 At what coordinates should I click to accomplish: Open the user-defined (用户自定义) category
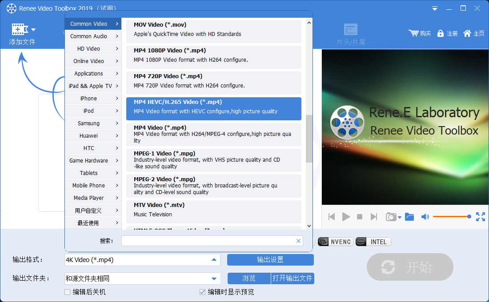click(93, 211)
